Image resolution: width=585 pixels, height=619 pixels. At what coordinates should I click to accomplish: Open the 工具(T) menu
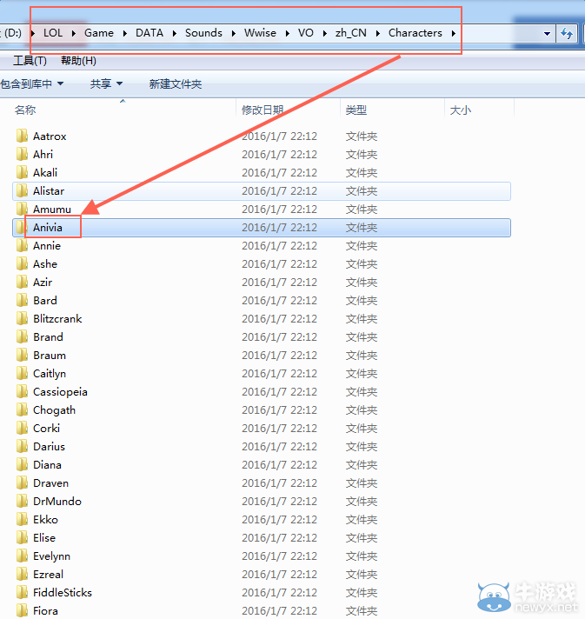[30, 61]
